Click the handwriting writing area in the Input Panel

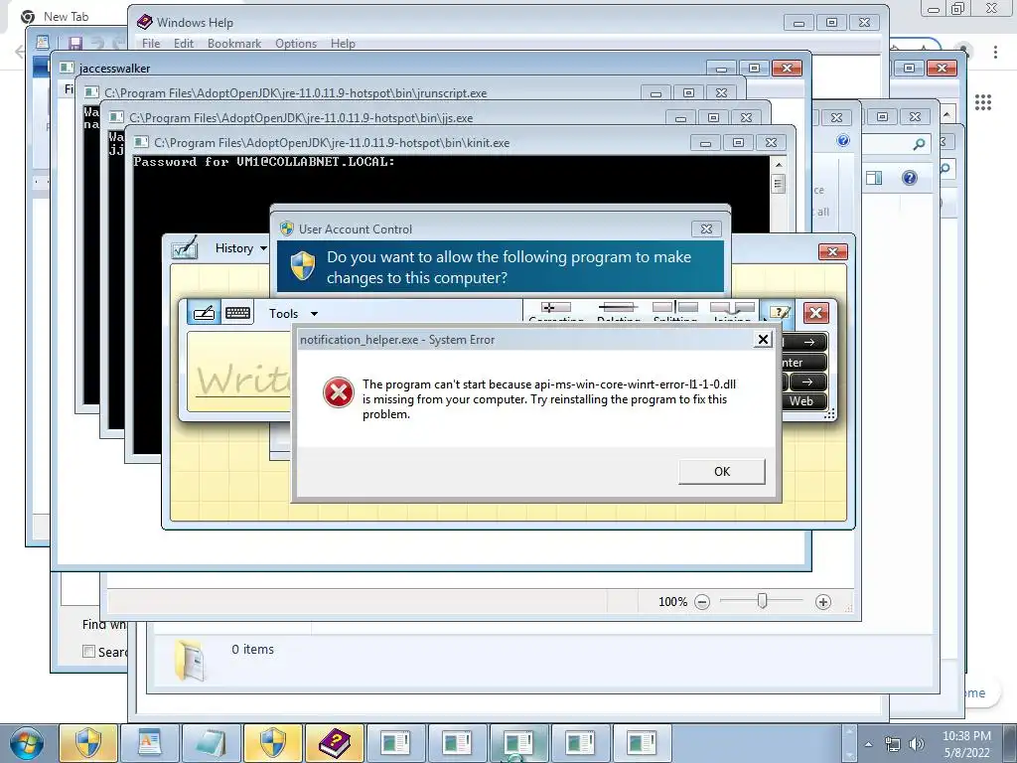point(240,372)
